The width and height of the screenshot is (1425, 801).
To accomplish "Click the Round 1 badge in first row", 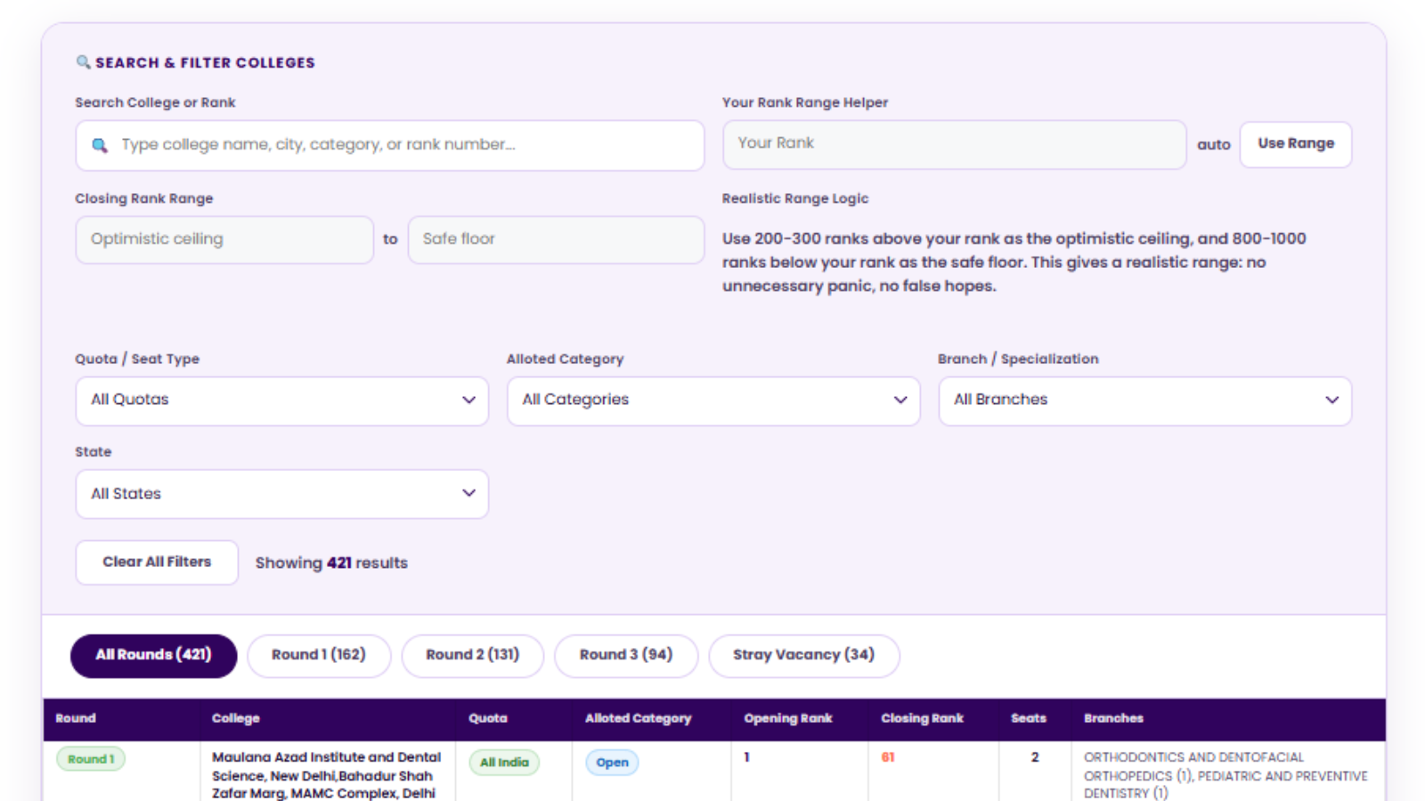I will tap(91, 759).
